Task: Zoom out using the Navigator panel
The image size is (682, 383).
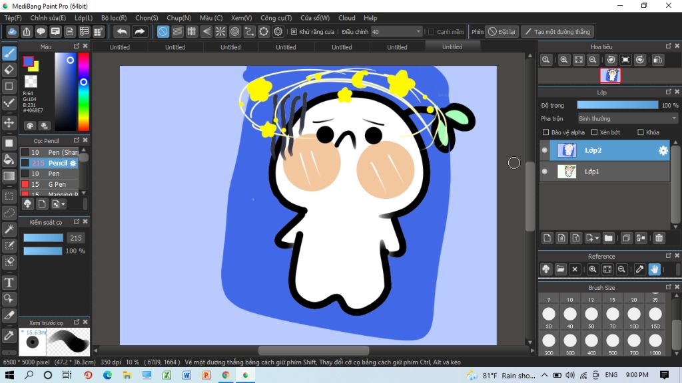Action: [x=592, y=60]
